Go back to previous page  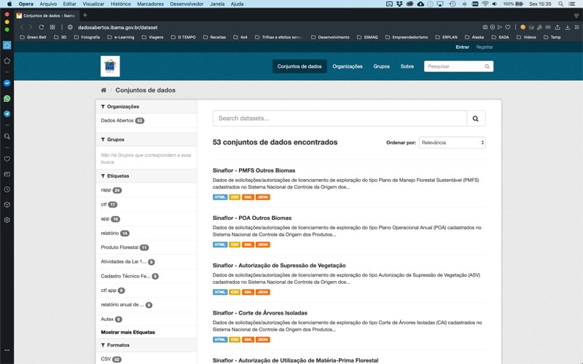click(x=22, y=27)
